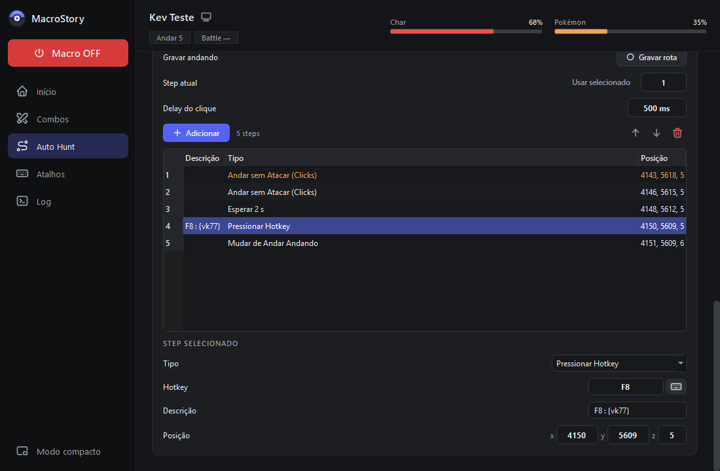The height and width of the screenshot is (471, 720).
Task: Click the Char health bar
Action: tap(466, 31)
